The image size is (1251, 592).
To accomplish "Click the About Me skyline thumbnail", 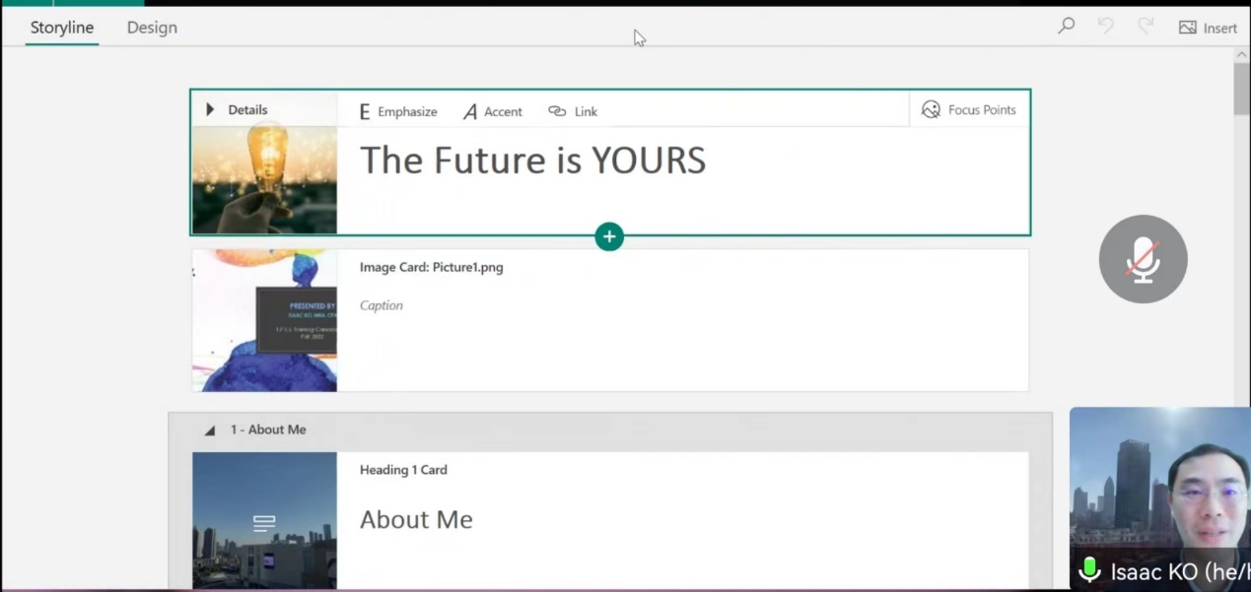I will coord(264,520).
